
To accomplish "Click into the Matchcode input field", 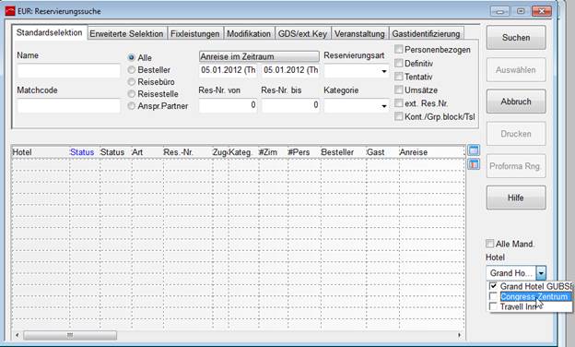I will [x=69, y=106].
